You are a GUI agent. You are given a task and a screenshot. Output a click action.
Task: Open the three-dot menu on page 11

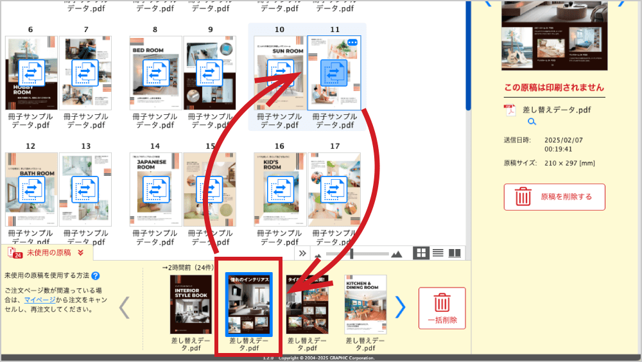[352, 43]
